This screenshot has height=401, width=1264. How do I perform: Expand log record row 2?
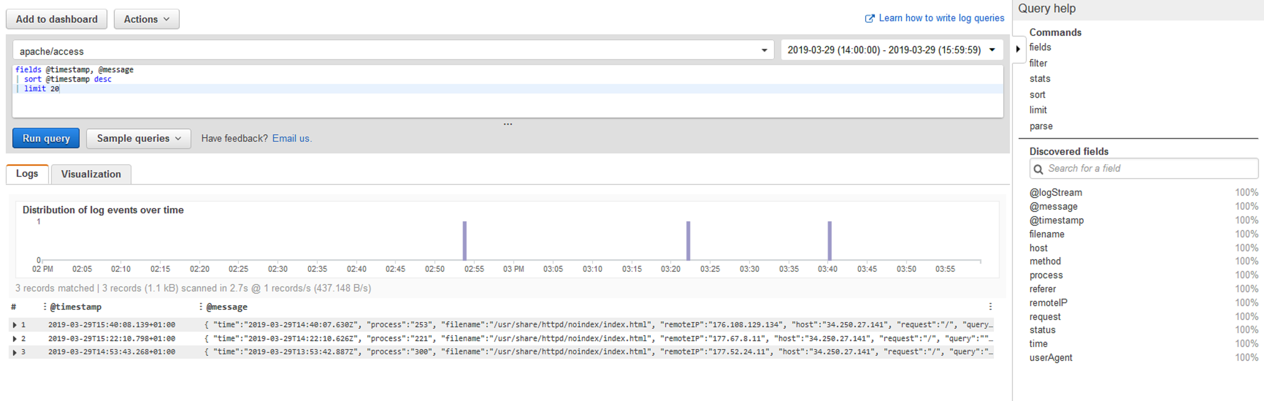pos(15,339)
